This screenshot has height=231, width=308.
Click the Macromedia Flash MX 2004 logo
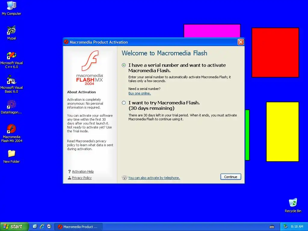(90, 68)
